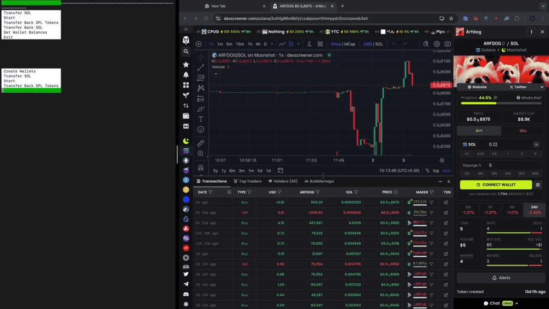Toggle log scale on chart
The height and width of the screenshot is (309, 549).
tap(435, 171)
